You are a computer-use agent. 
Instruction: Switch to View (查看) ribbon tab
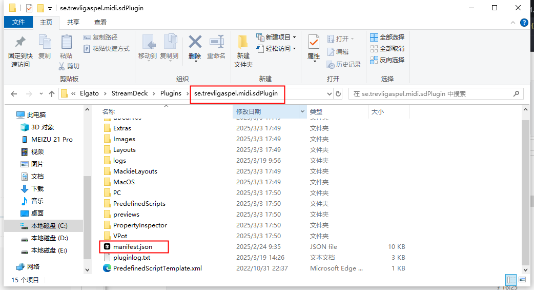(x=100, y=23)
